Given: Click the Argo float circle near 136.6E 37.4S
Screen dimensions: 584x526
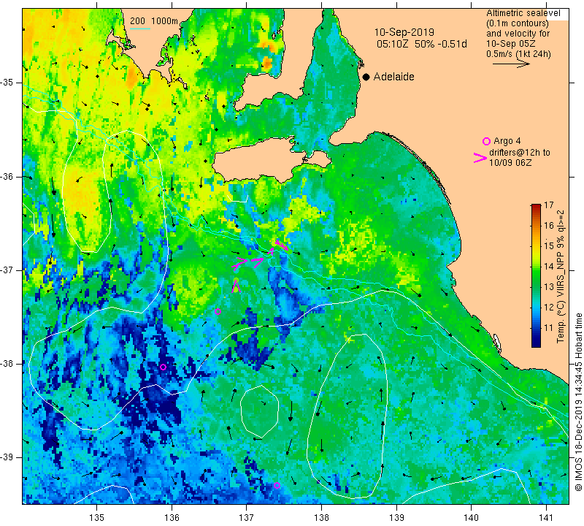Looking at the screenshot, I should (x=218, y=312).
